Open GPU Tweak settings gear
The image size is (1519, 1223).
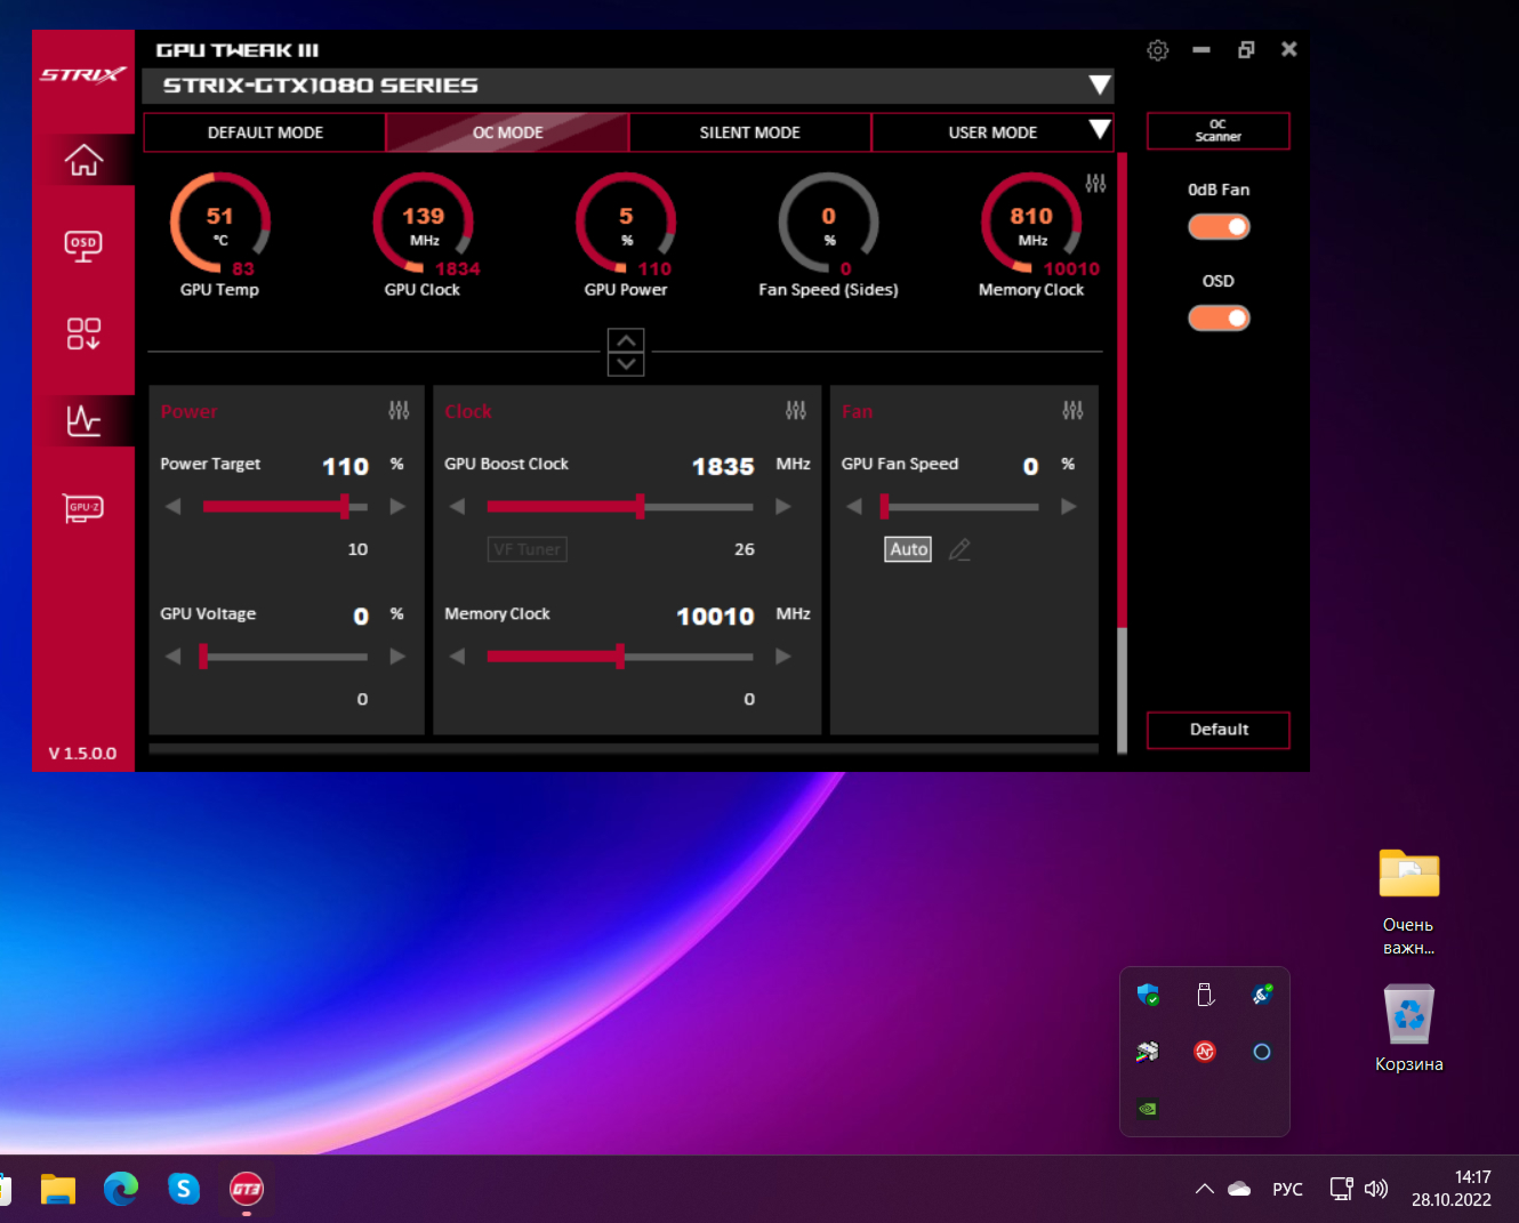(x=1157, y=50)
